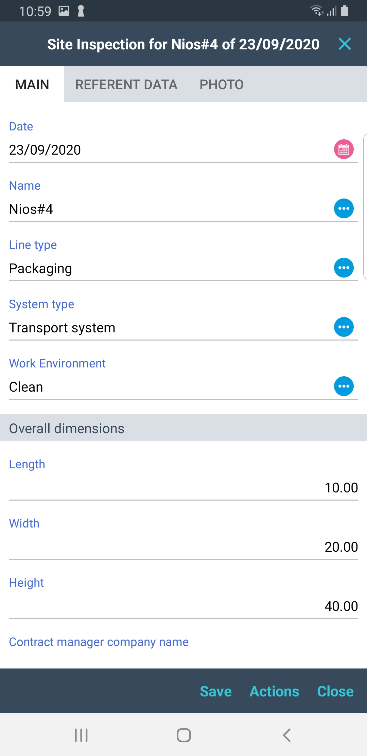This screenshot has height=756, width=367.
Task: Open the calendar date picker icon
Action: pyautogui.click(x=344, y=149)
